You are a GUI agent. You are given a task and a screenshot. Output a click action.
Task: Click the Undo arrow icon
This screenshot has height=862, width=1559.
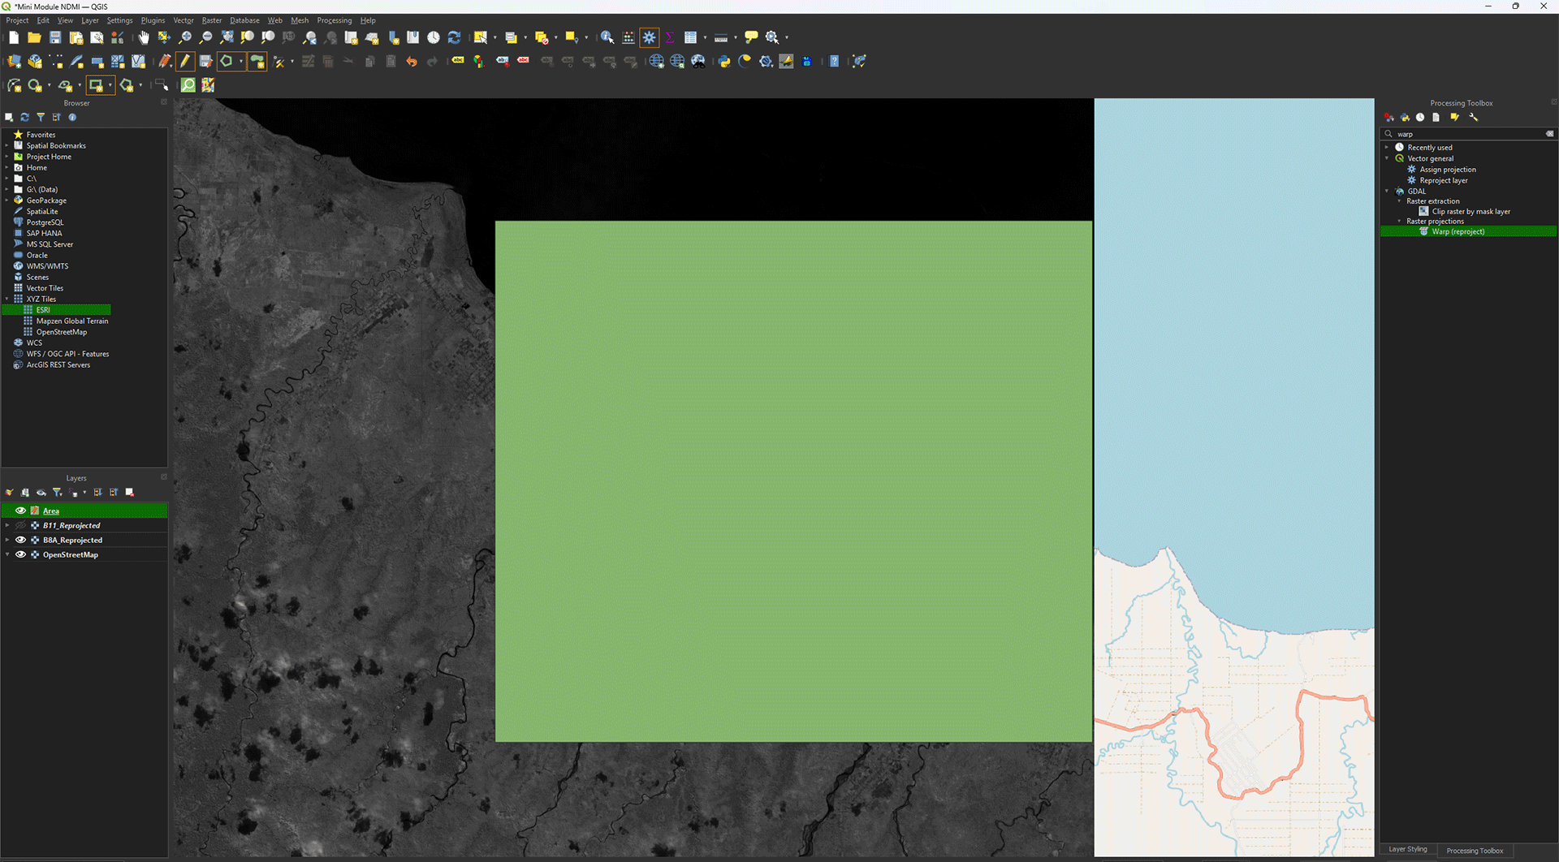point(412,62)
